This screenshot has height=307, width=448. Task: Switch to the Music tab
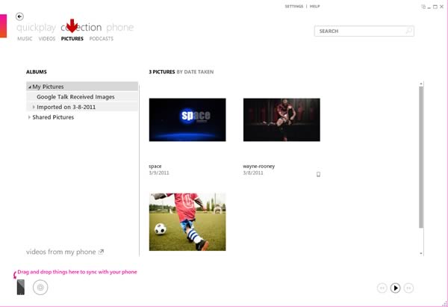point(25,39)
